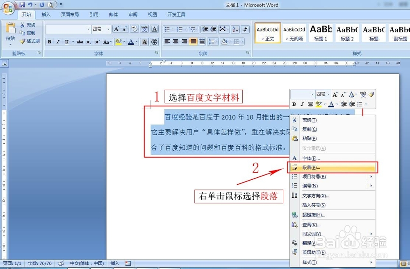Switch to the Review (审阅) tab
Viewport: 410px width, 269px height.
tap(133, 15)
